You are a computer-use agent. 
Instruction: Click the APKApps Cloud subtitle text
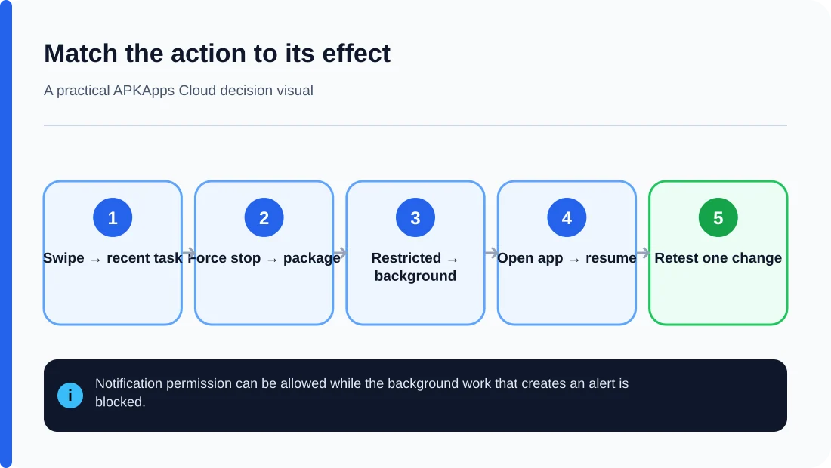(178, 91)
